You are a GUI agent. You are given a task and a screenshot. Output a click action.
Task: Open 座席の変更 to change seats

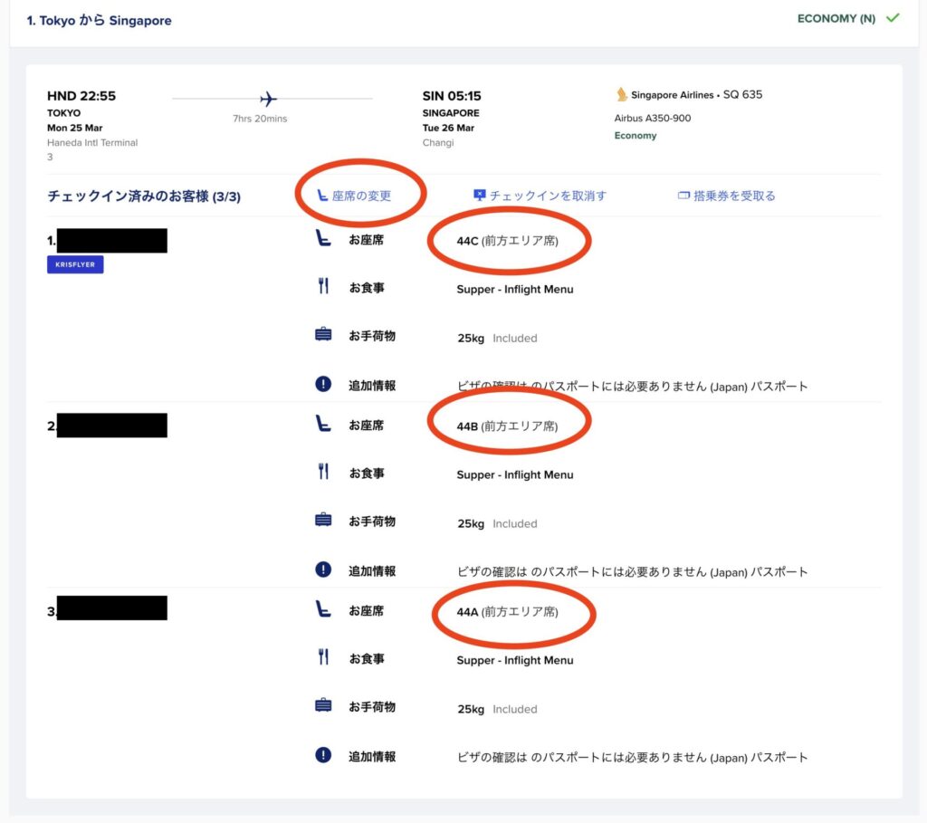[x=354, y=196]
